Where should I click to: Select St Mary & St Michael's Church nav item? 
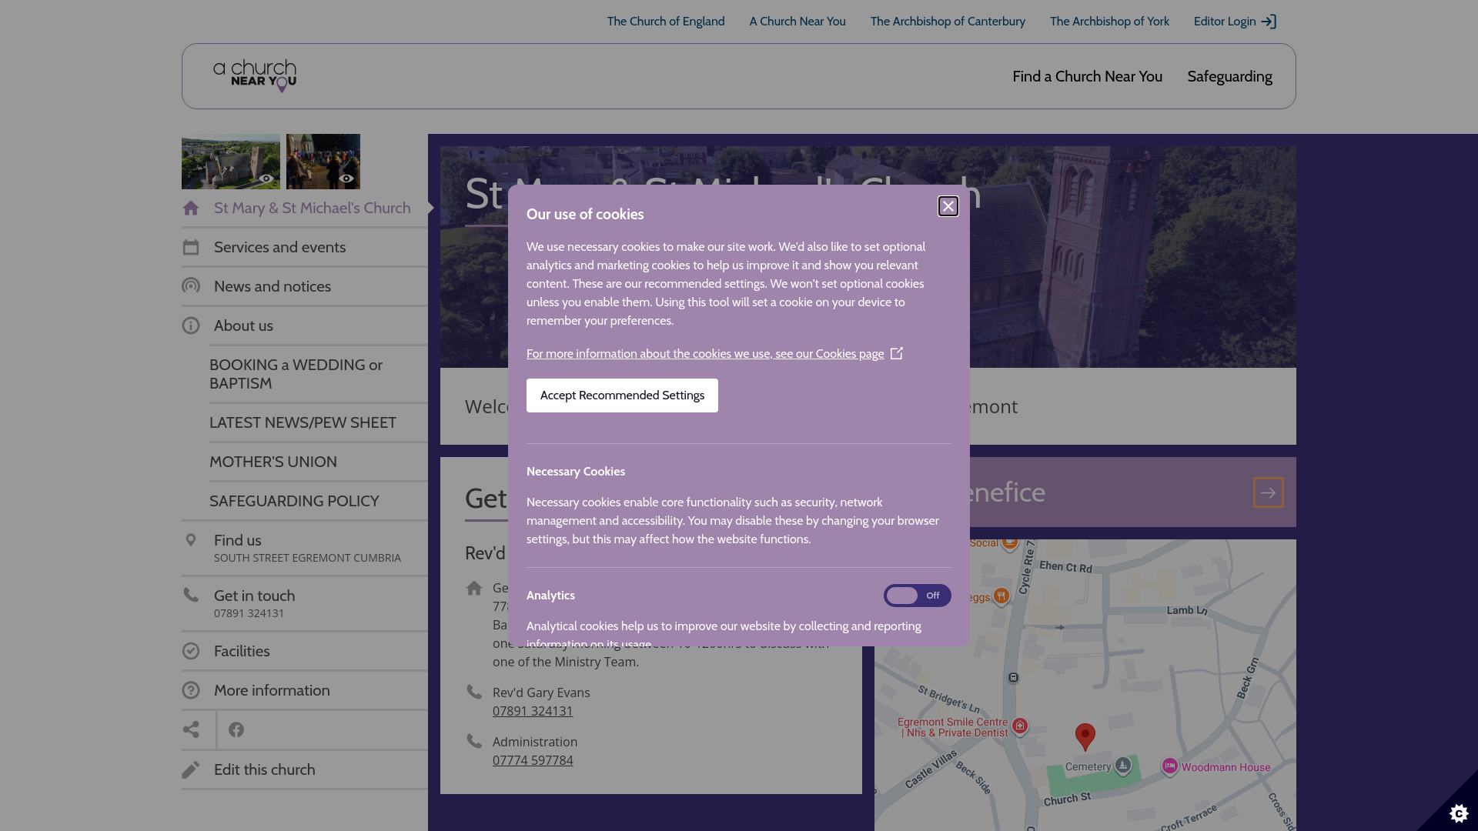point(305,208)
